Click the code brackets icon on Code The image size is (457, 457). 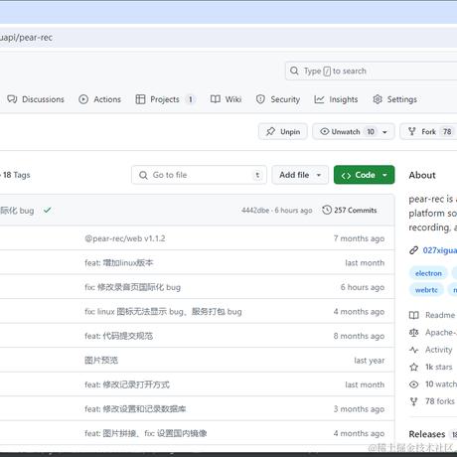coord(346,175)
